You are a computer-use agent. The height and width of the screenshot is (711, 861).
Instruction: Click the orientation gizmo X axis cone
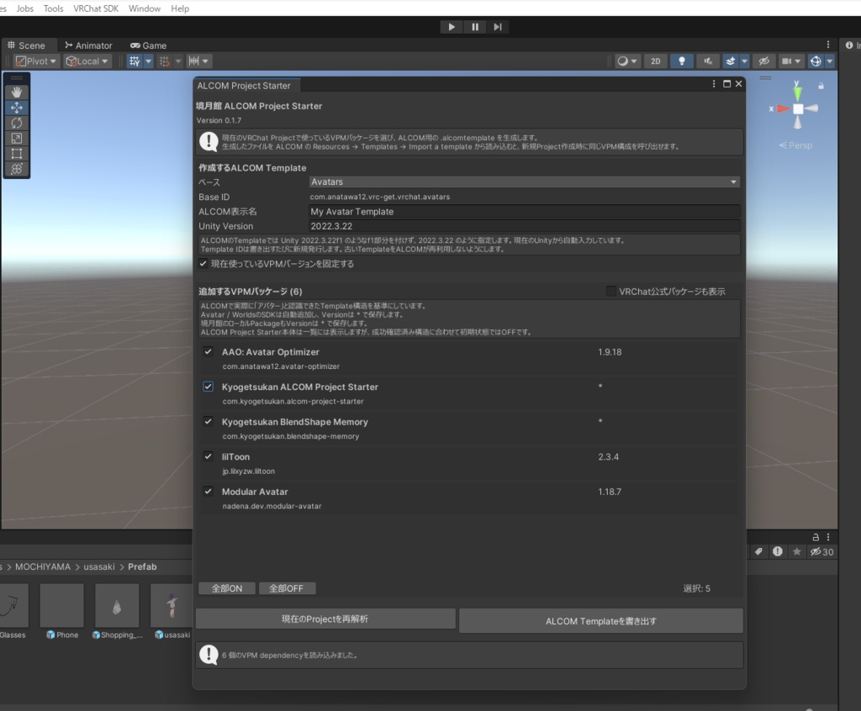(x=783, y=108)
